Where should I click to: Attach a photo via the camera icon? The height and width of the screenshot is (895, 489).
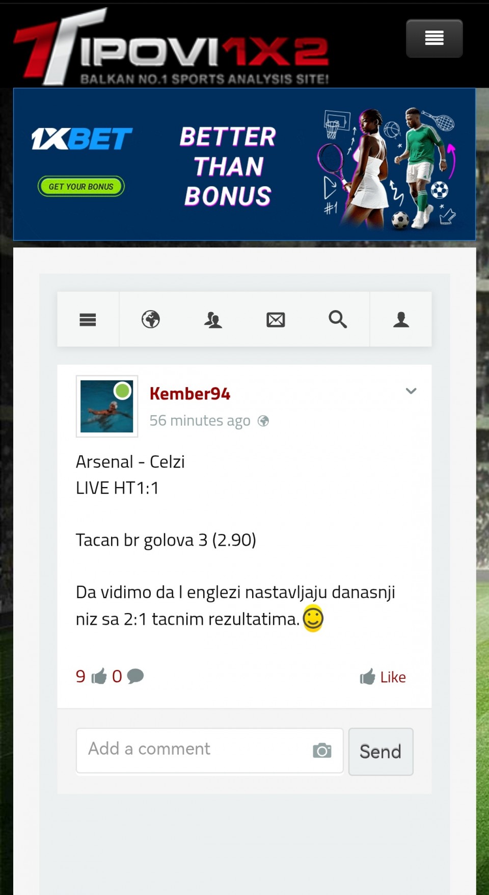(322, 750)
